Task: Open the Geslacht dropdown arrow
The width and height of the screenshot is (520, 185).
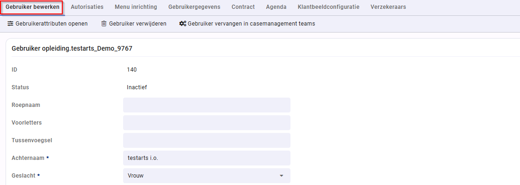Action: [x=281, y=176]
